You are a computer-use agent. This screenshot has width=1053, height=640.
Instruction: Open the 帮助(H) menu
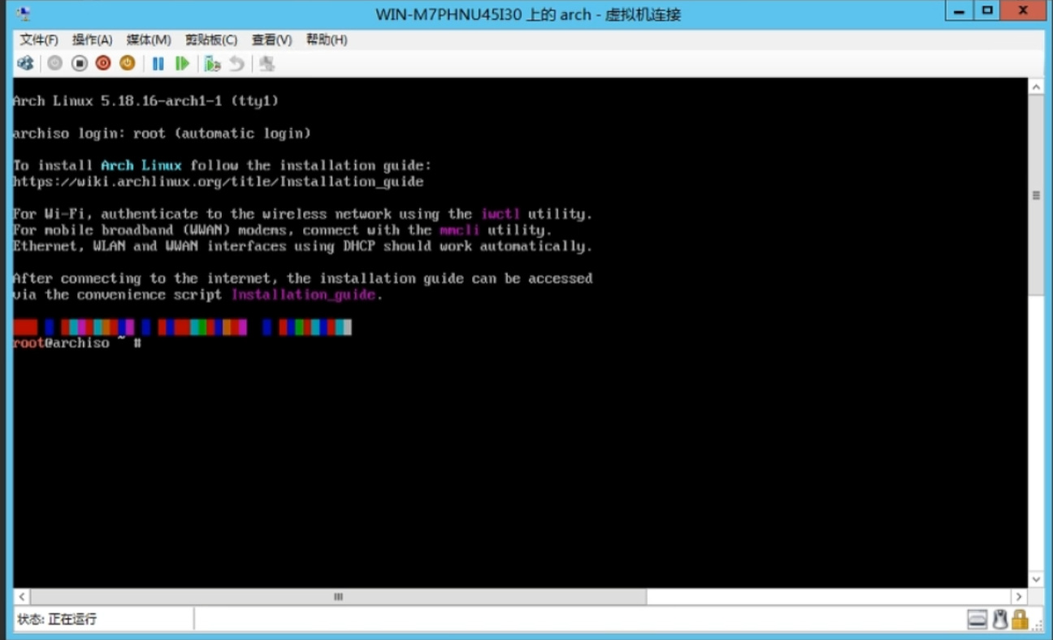point(327,40)
